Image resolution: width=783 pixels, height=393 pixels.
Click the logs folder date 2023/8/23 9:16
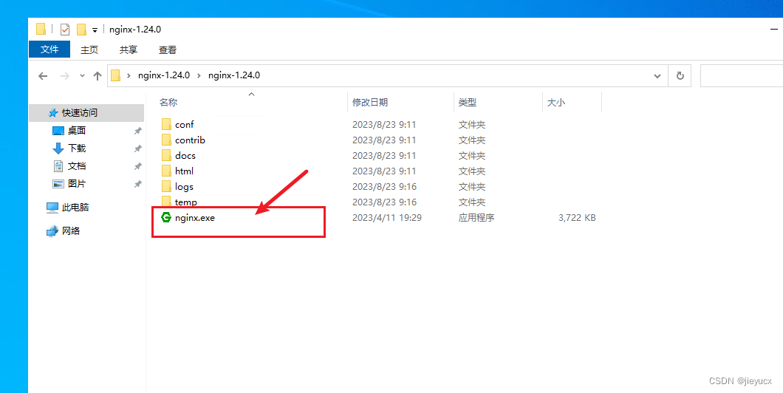384,187
